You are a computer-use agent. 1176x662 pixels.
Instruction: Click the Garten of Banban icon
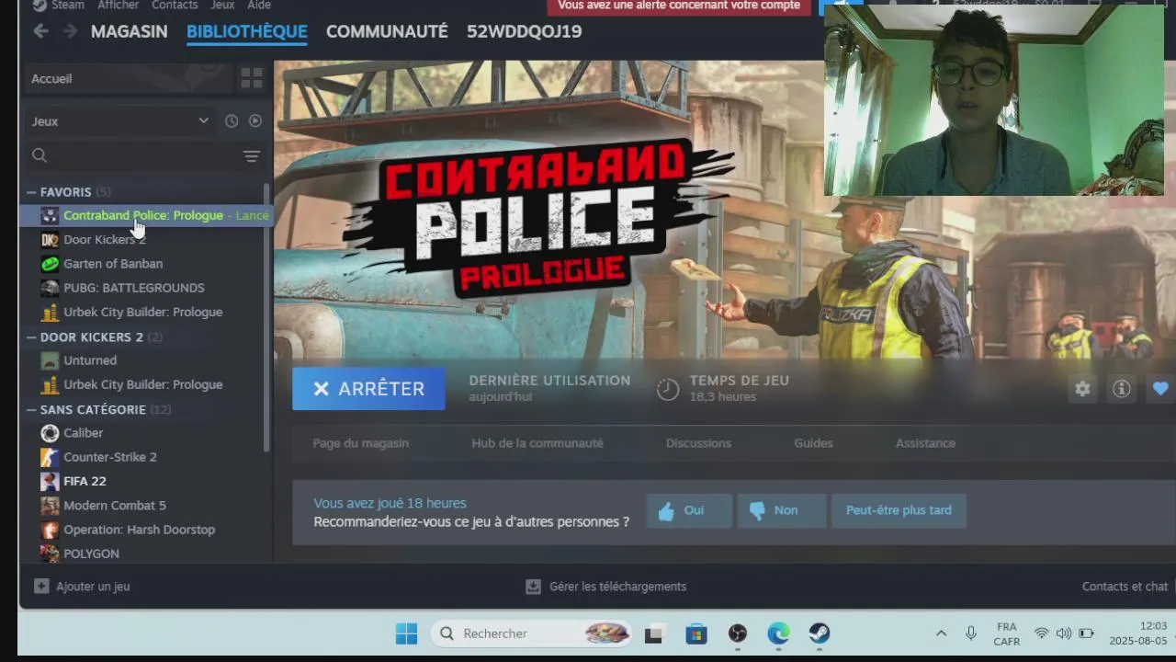pos(50,264)
